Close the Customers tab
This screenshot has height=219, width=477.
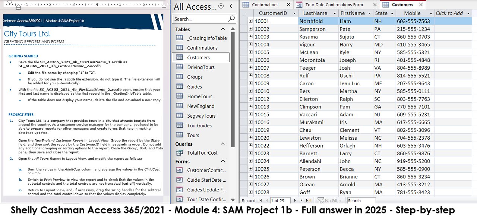click(x=421, y=5)
